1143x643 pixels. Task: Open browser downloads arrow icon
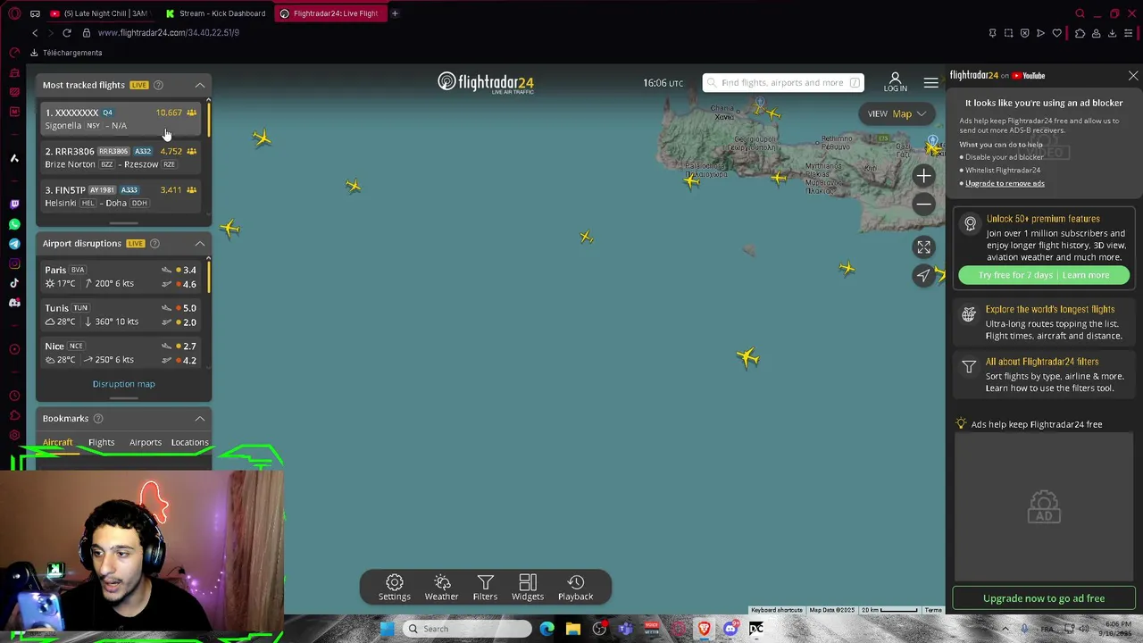click(1112, 33)
